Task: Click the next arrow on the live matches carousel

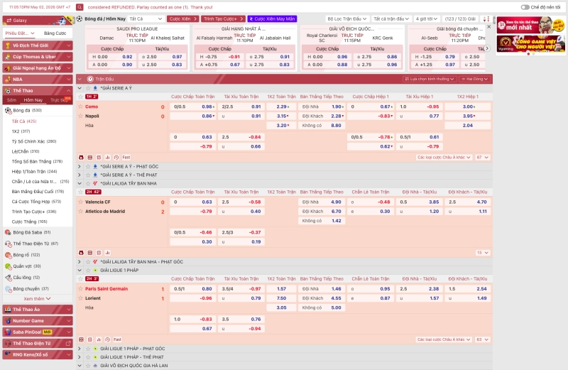Action: click(x=487, y=48)
